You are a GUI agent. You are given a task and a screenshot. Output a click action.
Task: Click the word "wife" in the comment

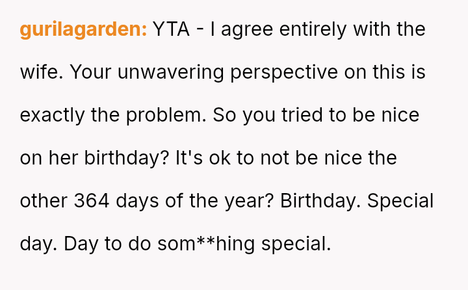(x=40, y=72)
